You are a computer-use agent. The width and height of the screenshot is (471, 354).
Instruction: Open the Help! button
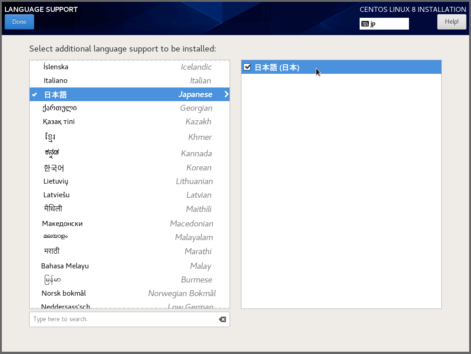tap(451, 22)
